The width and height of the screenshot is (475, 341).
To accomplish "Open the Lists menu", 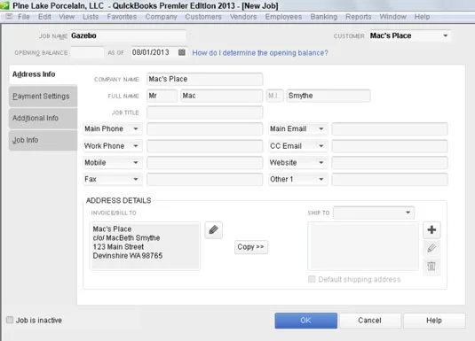I will click(x=91, y=17).
